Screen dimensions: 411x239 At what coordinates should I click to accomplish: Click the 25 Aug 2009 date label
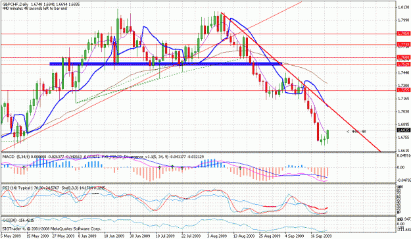click(270, 236)
